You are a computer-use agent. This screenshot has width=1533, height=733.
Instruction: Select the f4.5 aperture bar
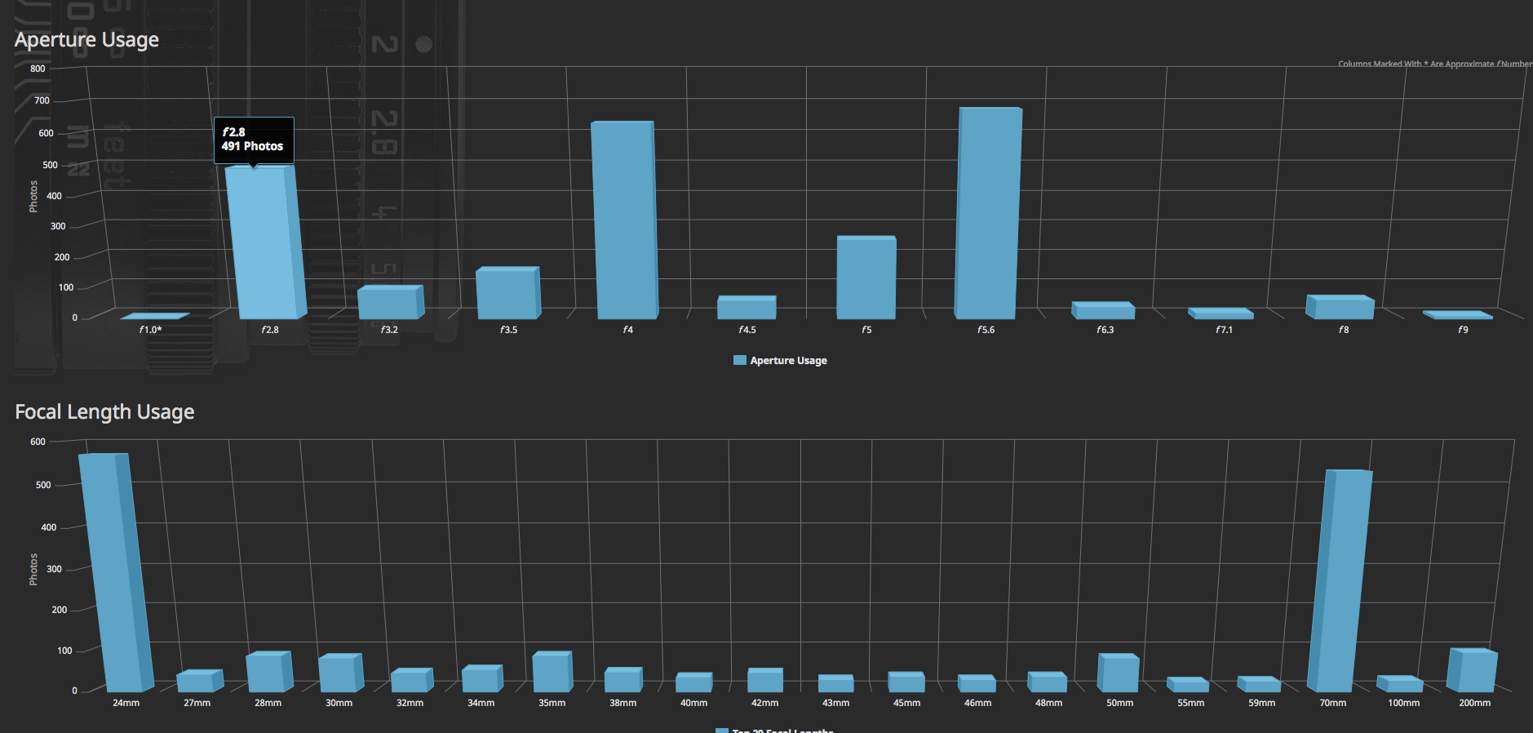[x=747, y=308]
